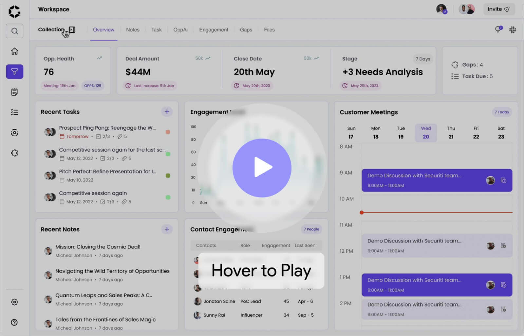This screenshot has height=336, width=524.
Task: Click the search icon in sidebar
Action: pos(14,31)
